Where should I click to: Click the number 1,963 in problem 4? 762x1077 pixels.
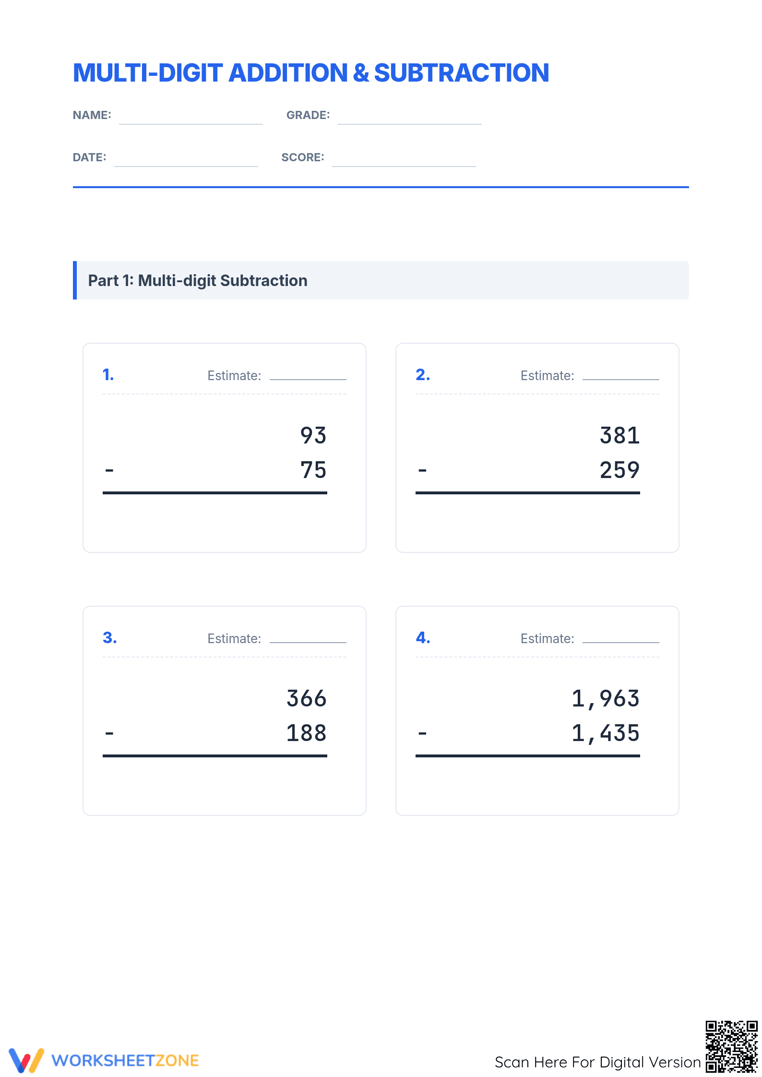[606, 698]
